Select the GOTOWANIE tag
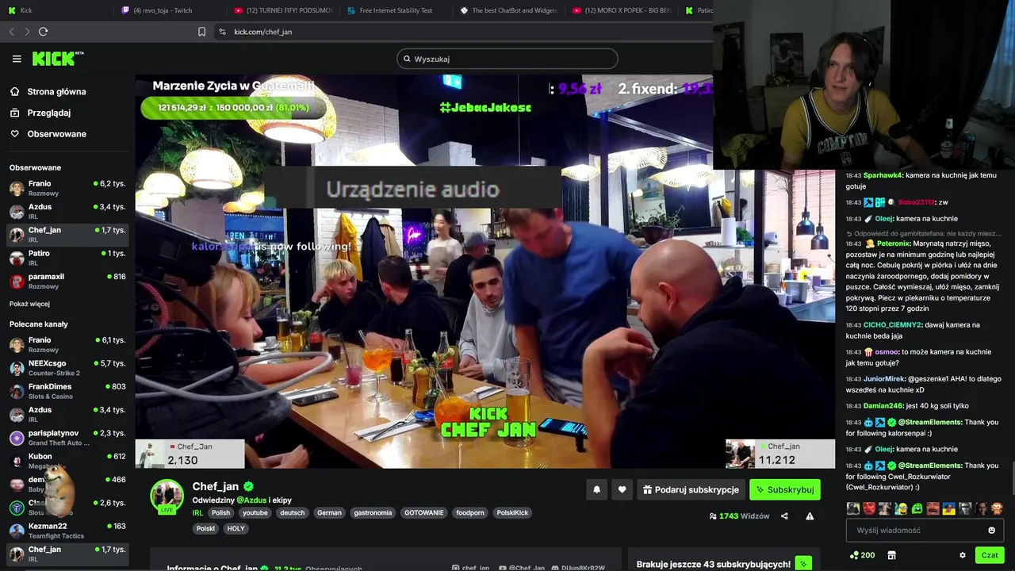Screen dimensions: 1015x571 [x=424, y=513]
